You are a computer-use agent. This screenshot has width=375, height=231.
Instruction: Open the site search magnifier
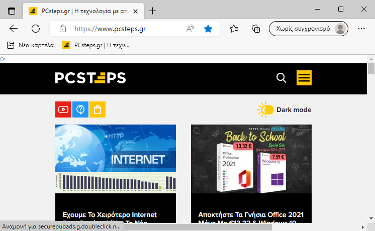(x=282, y=78)
